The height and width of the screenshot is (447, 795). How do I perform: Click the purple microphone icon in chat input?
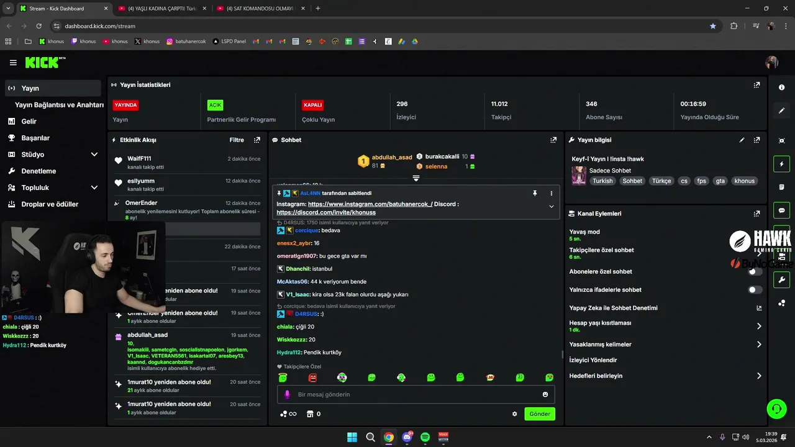point(287,394)
